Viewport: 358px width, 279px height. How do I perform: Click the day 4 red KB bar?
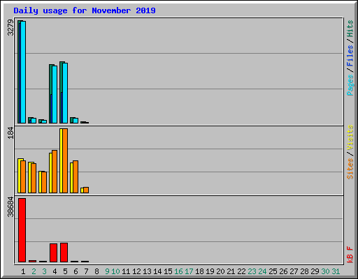coord(53,252)
